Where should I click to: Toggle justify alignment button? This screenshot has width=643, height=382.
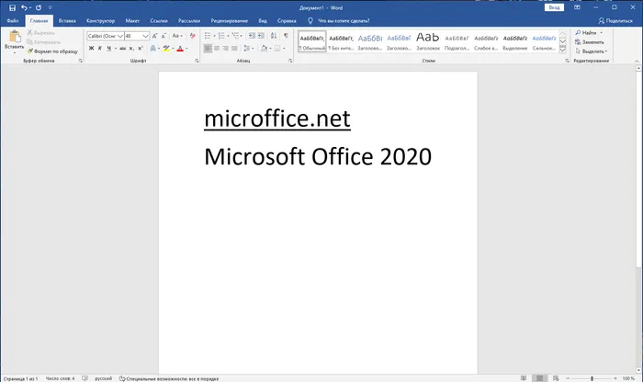tap(234, 49)
